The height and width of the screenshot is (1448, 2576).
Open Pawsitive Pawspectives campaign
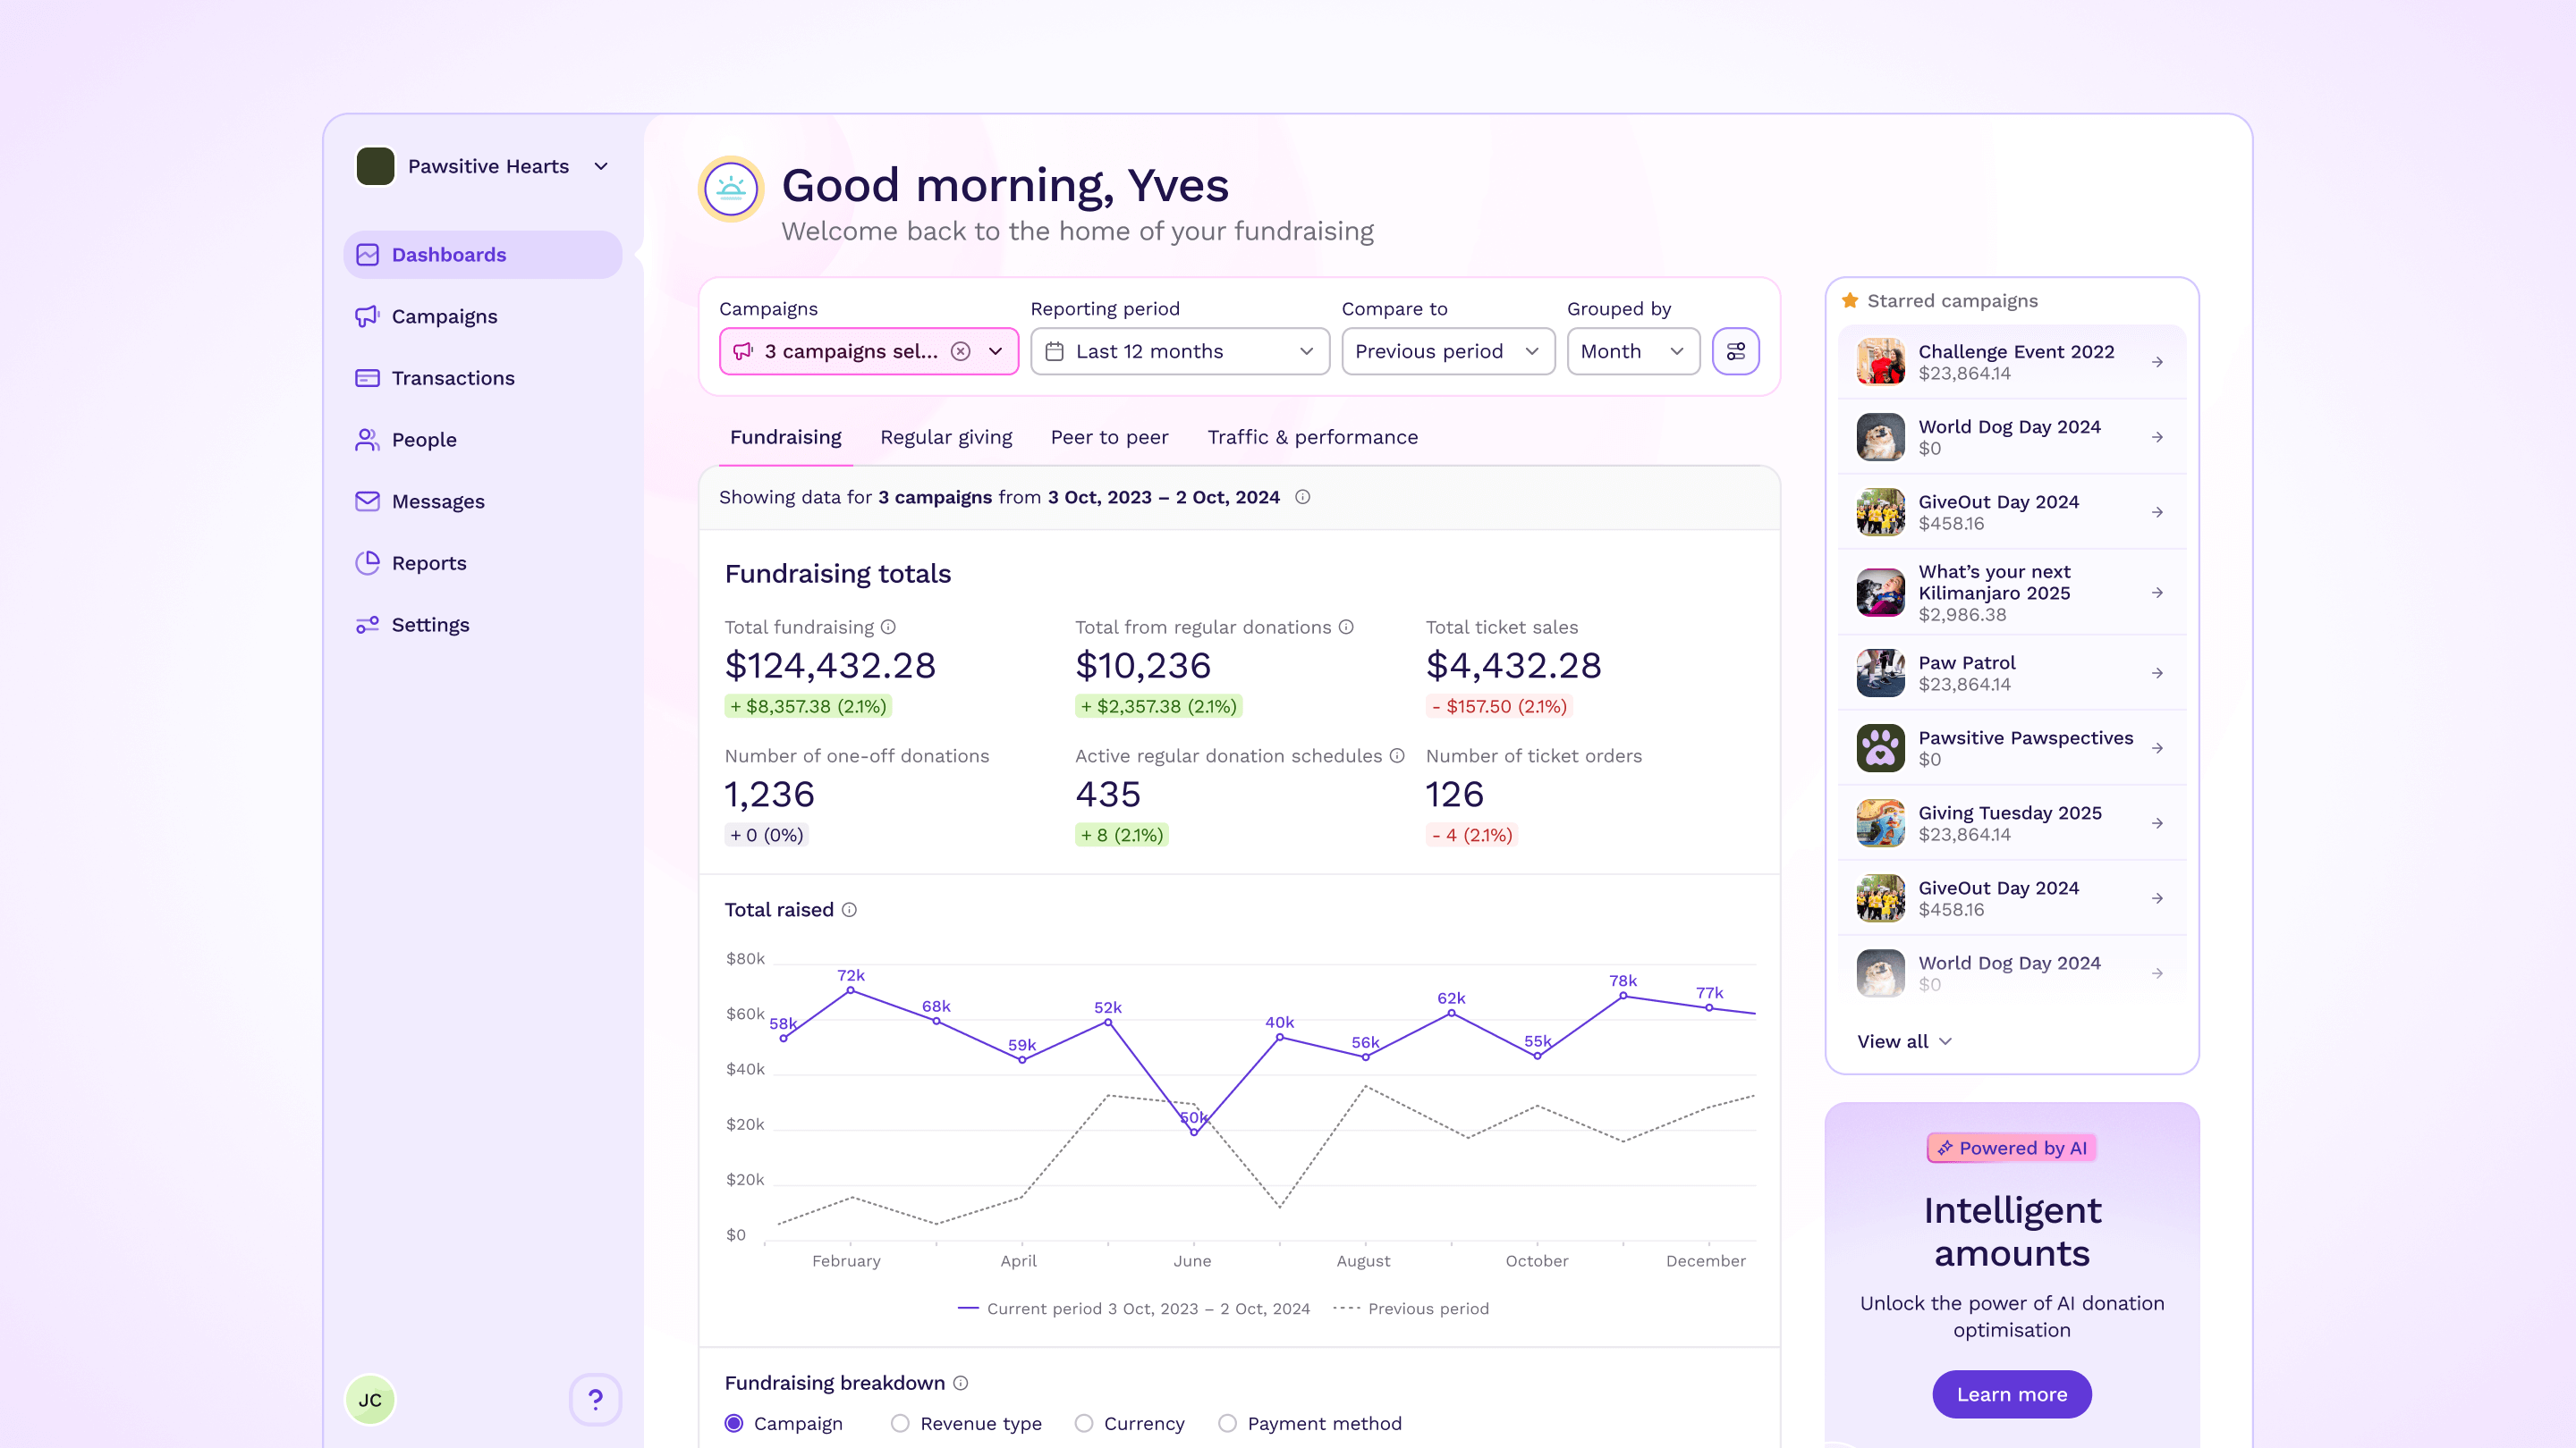pos(2011,748)
